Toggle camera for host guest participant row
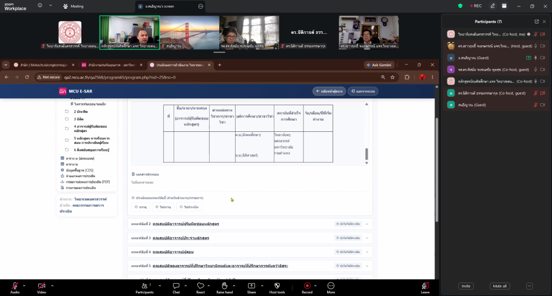The image size is (552, 296). [543, 46]
